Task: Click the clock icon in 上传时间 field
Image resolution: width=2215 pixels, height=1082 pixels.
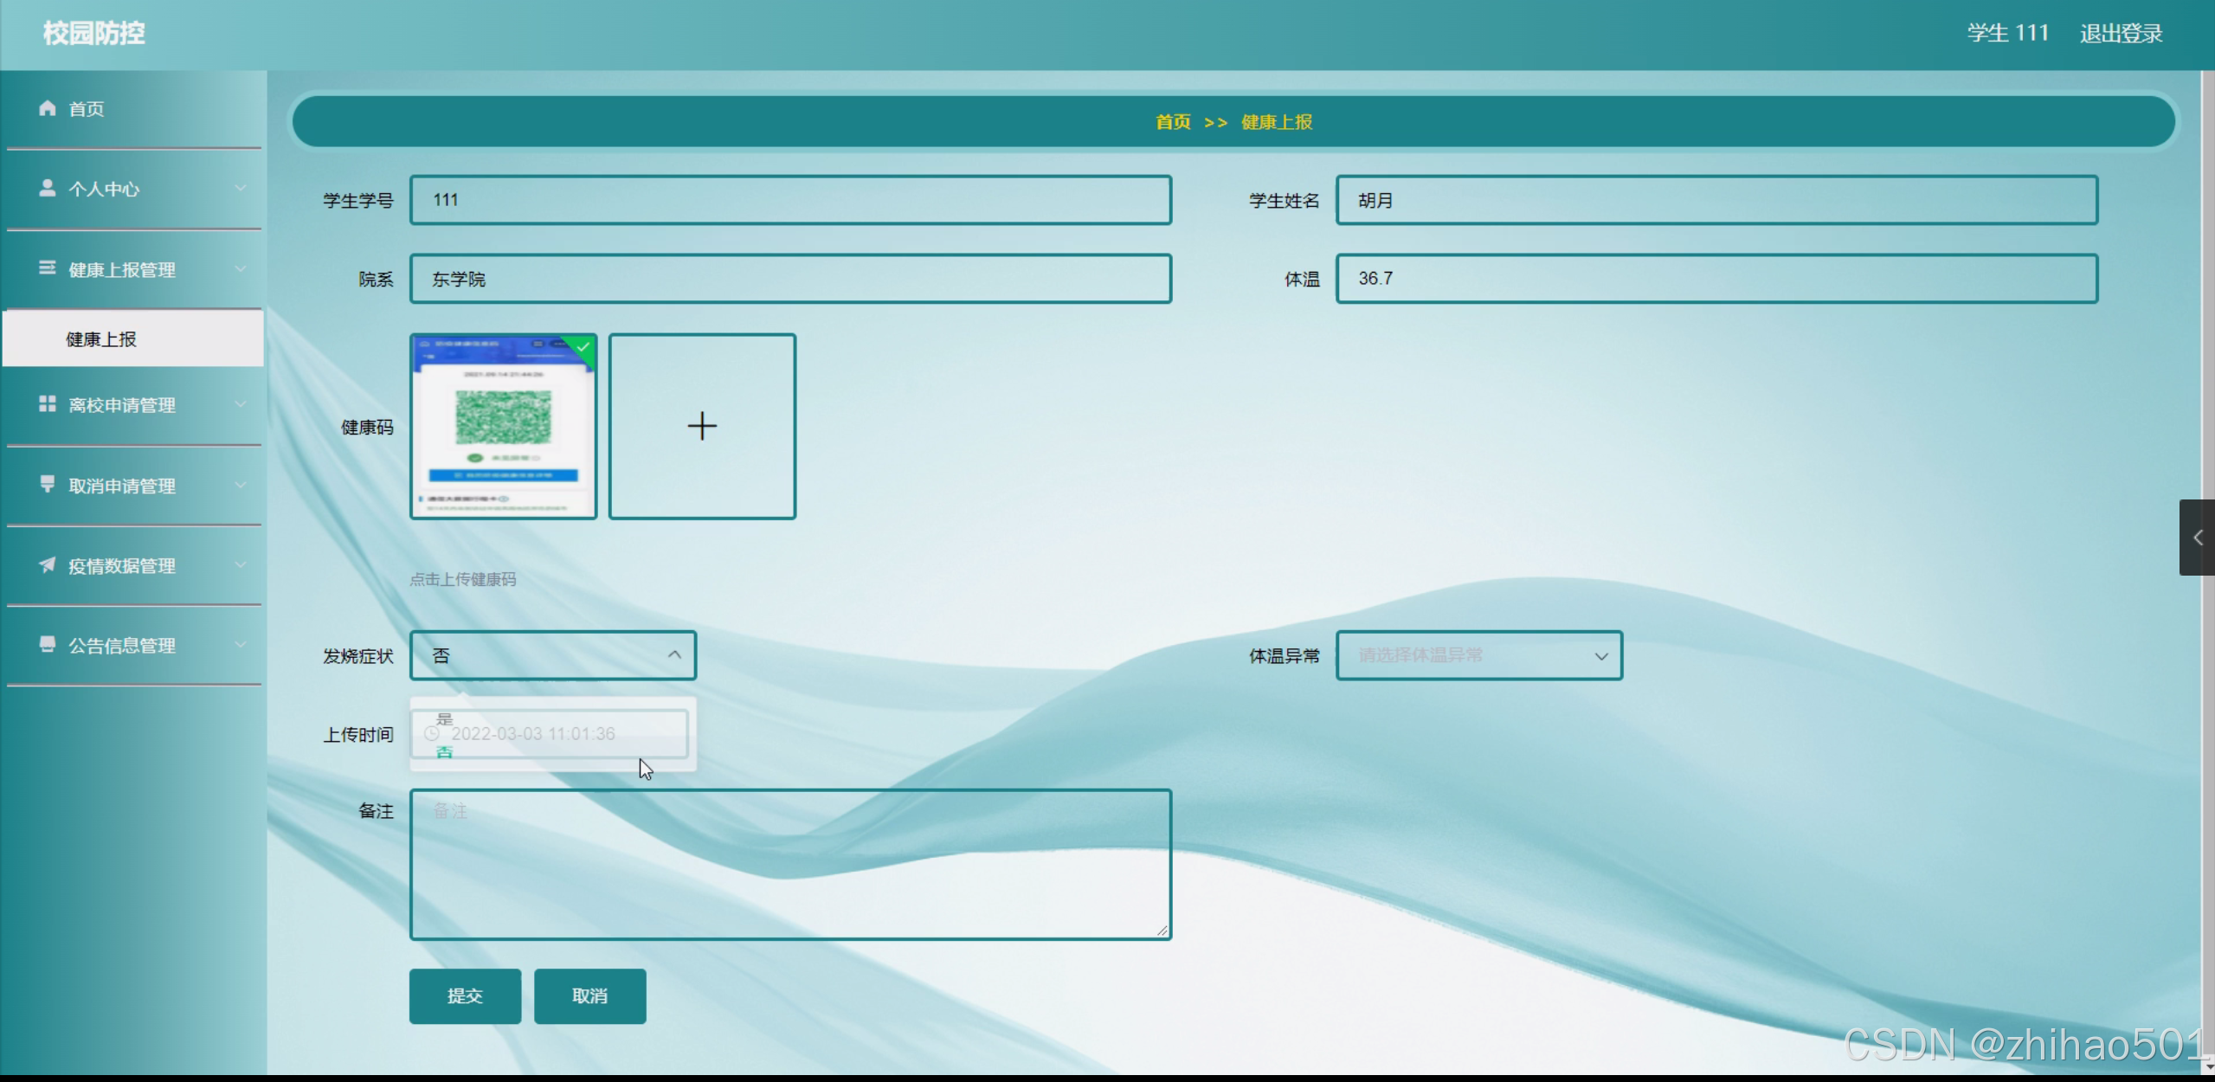Action: (x=432, y=734)
